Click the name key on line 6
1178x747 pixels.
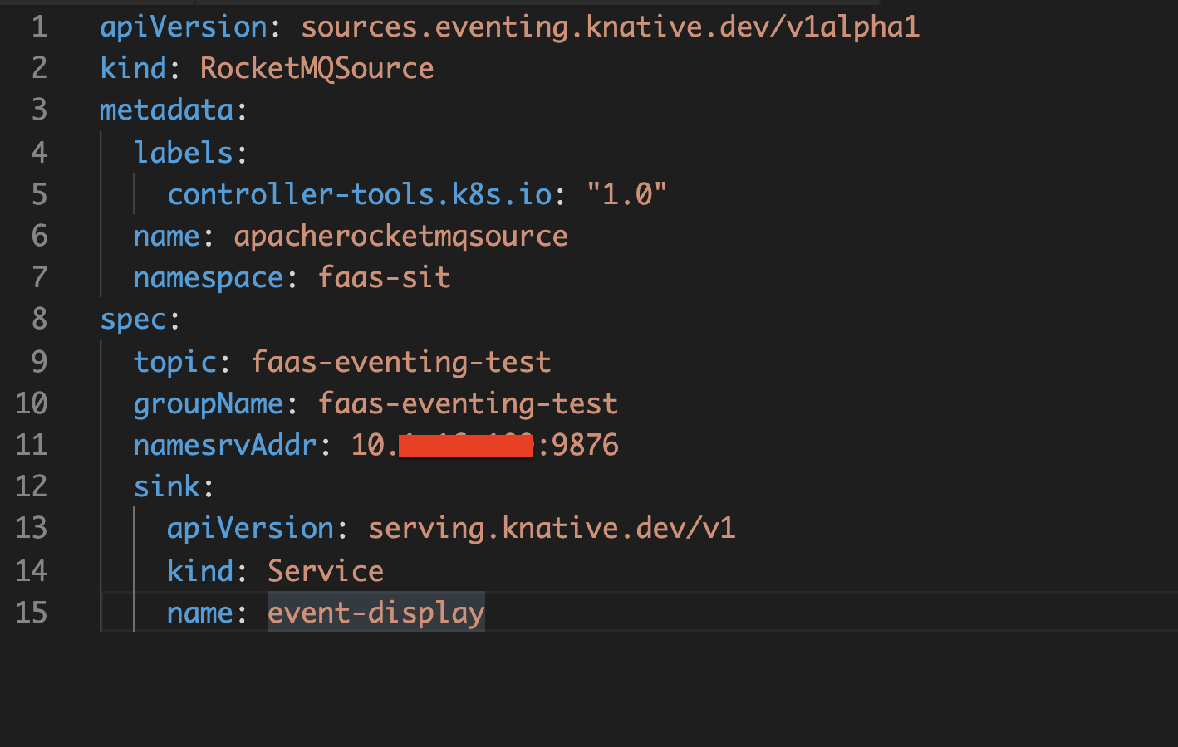(167, 237)
